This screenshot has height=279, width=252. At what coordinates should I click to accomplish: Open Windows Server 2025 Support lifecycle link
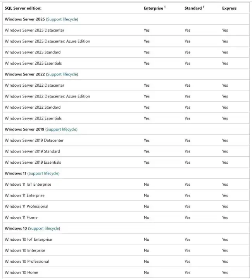tap(62, 19)
